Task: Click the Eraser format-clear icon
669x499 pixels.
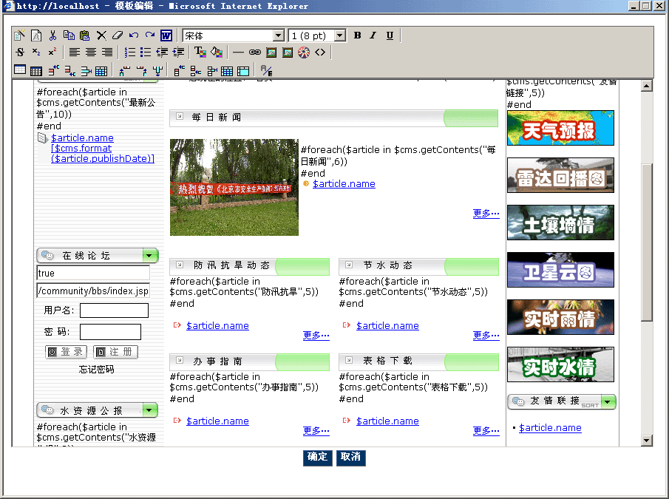Action: [x=118, y=34]
